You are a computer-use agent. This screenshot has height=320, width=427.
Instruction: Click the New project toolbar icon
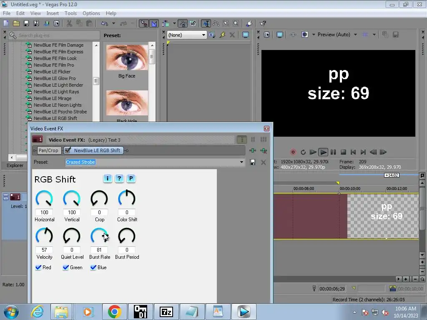[6, 23]
